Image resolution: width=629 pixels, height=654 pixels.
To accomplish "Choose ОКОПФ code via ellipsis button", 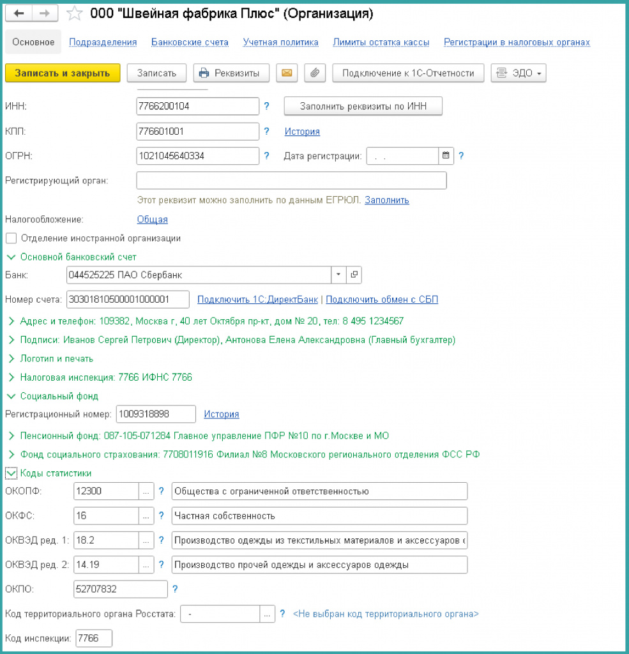I will click(146, 491).
